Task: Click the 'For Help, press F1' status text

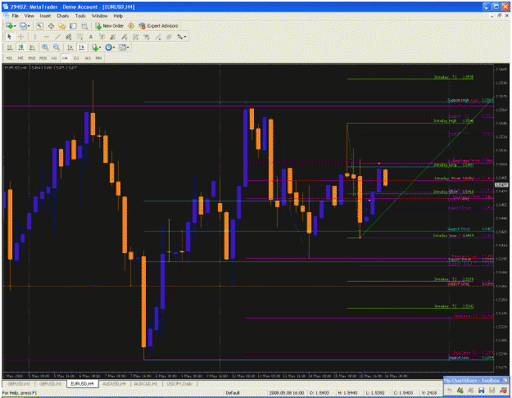Action: 20,393
